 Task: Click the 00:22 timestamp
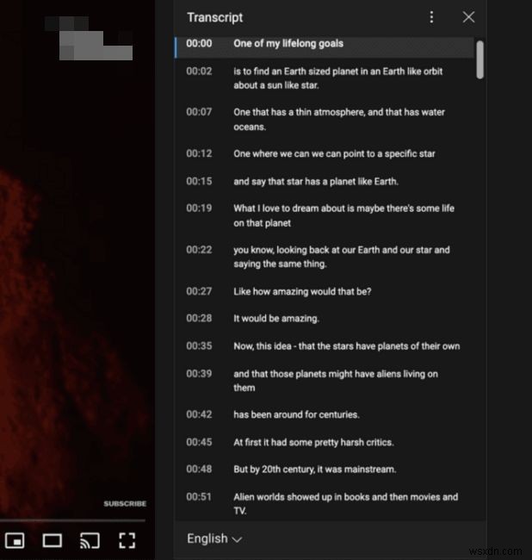pos(199,249)
